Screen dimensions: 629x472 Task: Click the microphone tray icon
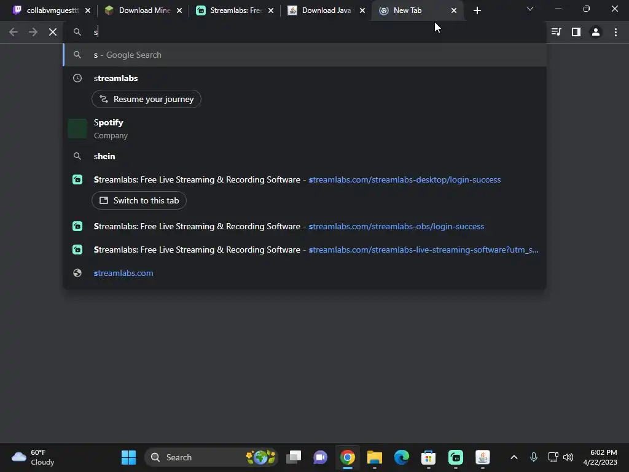(534, 457)
